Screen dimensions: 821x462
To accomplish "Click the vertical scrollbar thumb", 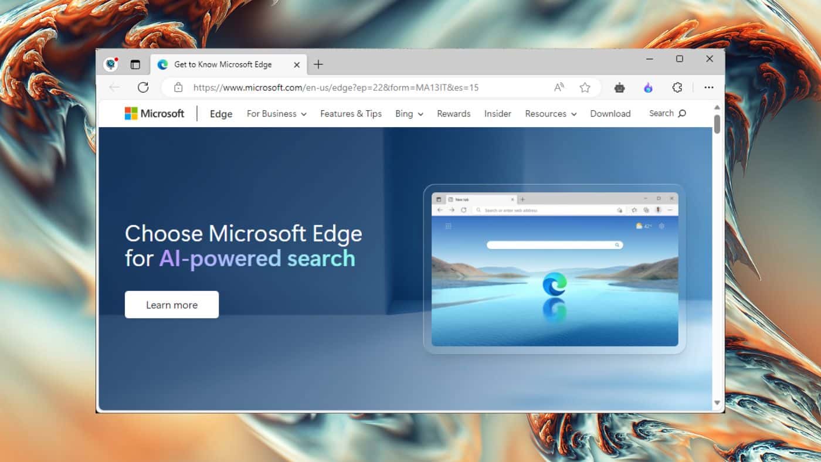I will click(717, 124).
